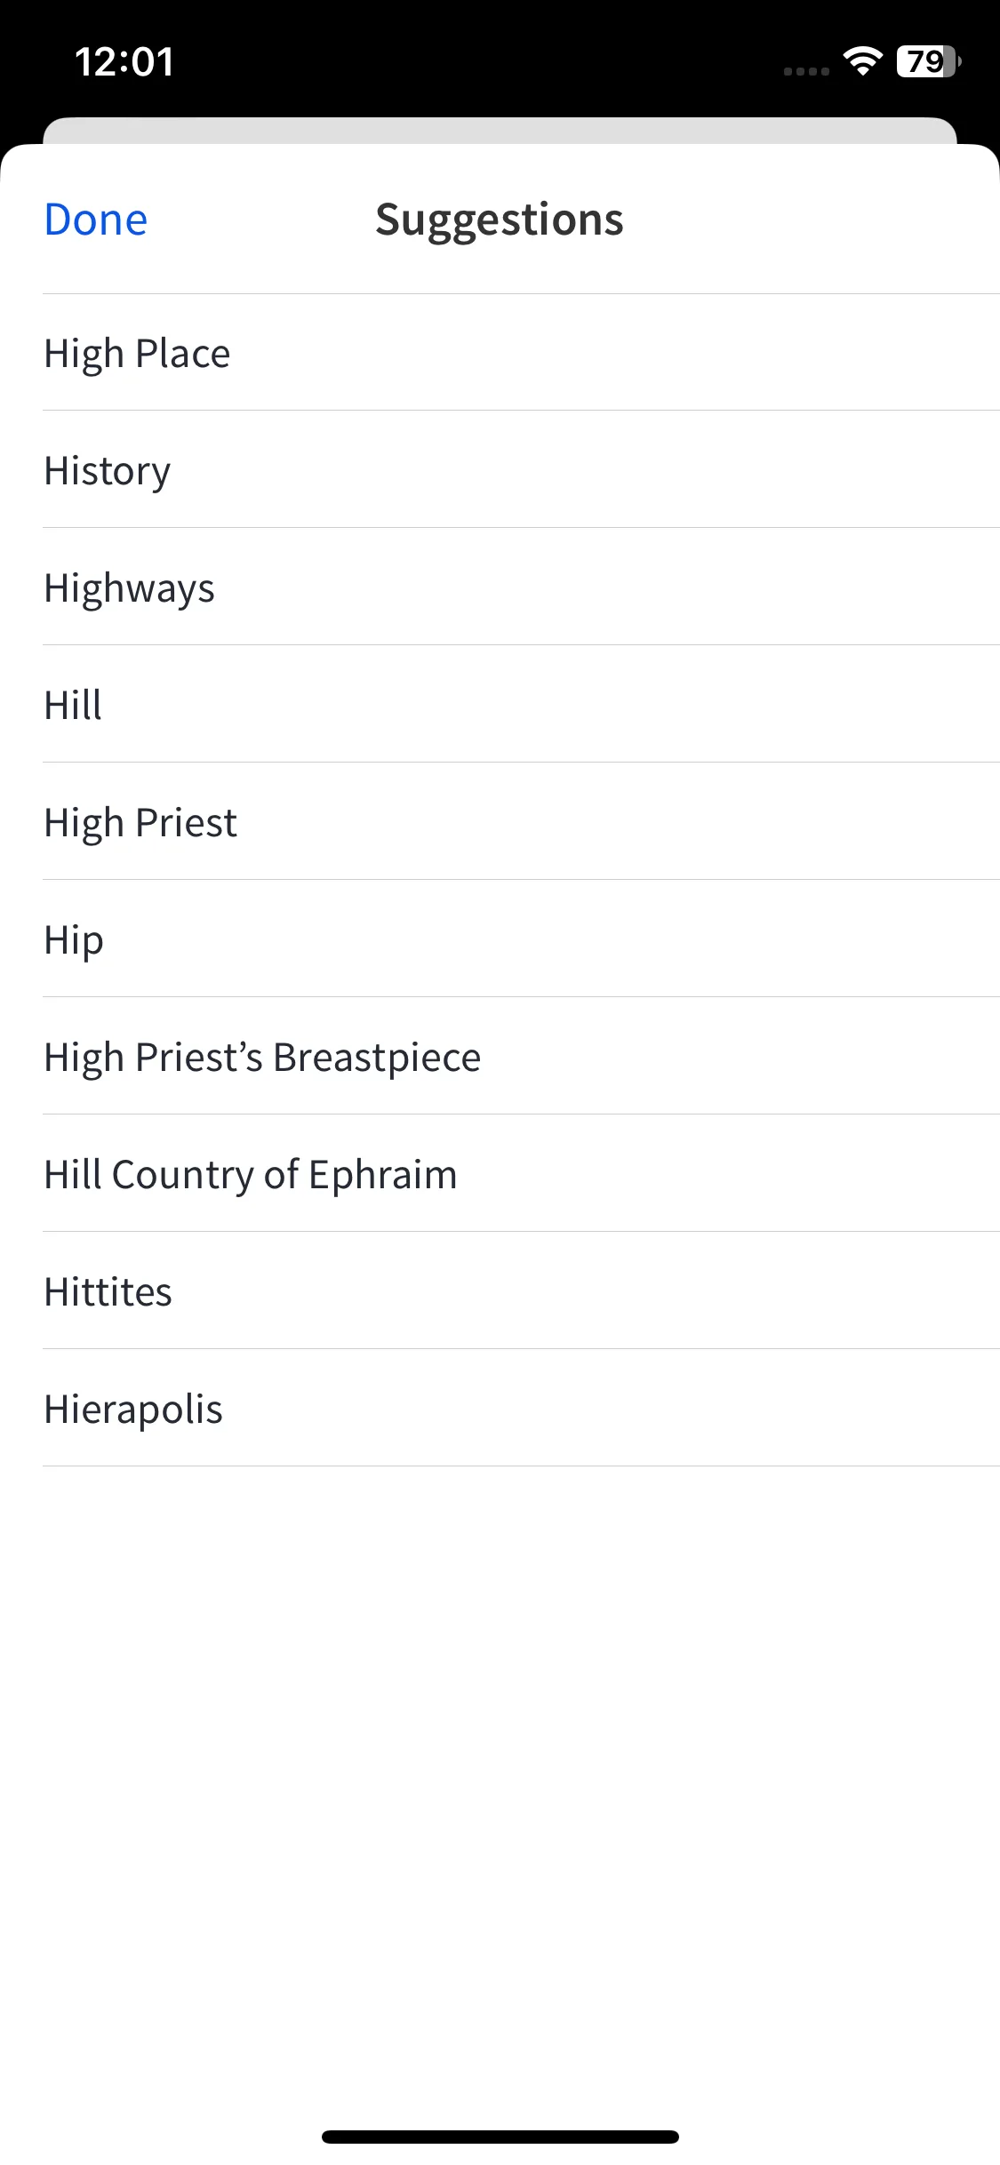Tap the Wi-Fi status icon

pos(862,60)
